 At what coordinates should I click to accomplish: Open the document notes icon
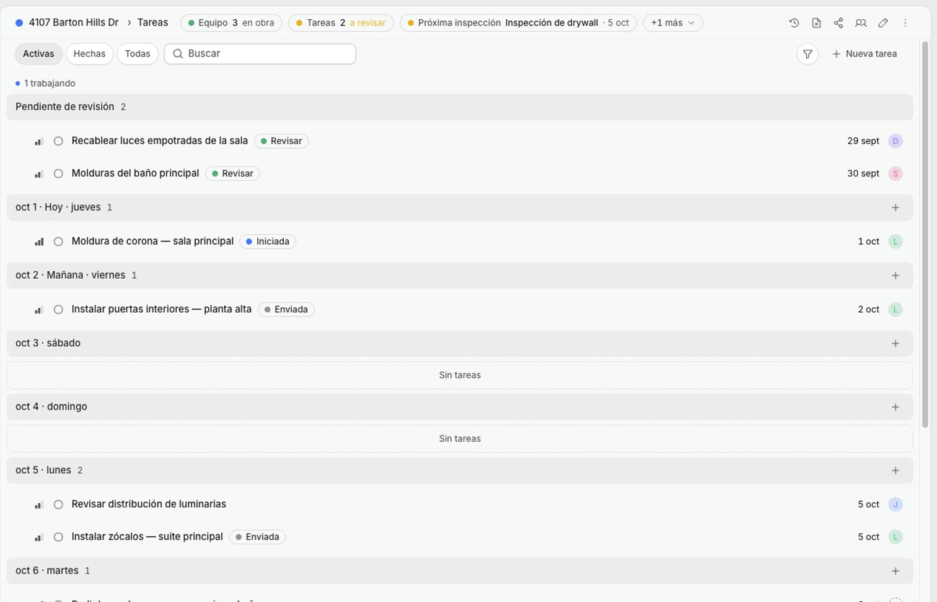point(816,23)
